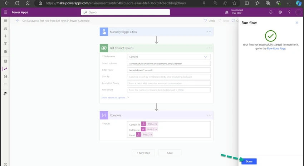Click the + New step button
The image size is (304, 166).
[143, 153]
